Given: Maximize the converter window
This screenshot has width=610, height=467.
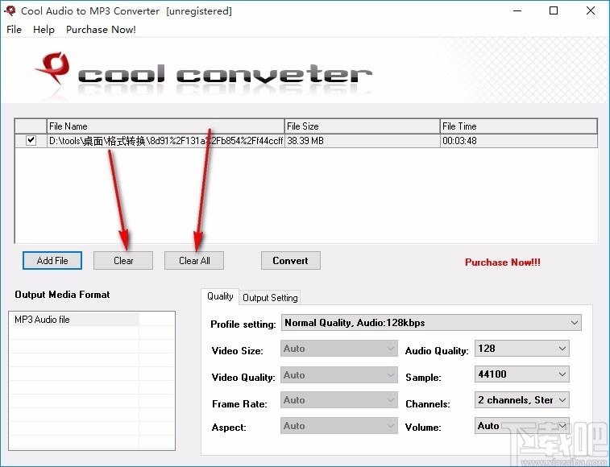Looking at the screenshot, I should click(x=554, y=11).
